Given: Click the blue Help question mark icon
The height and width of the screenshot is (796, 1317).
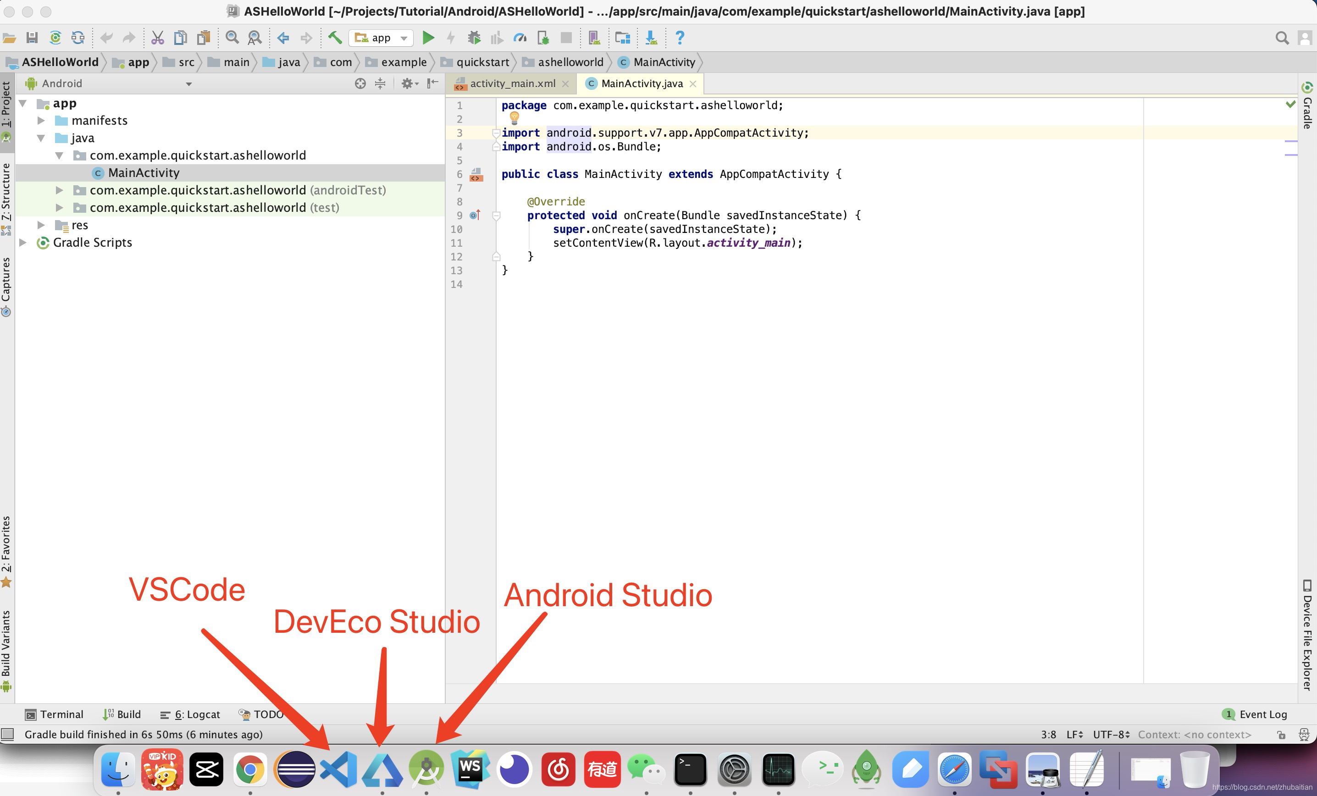Looking at the screenshot, I should [679, 38].
